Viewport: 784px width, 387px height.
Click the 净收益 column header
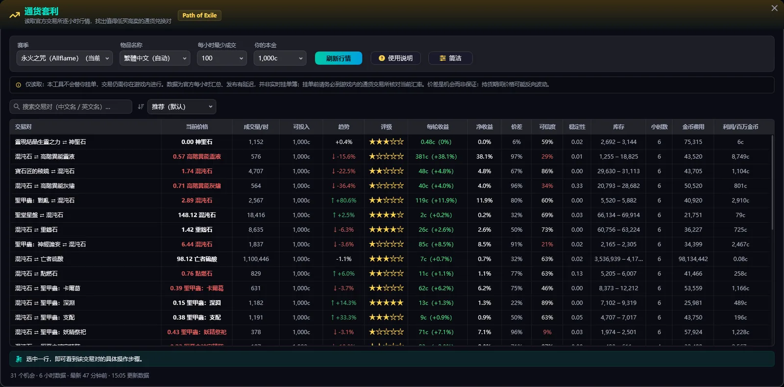tap(485, 127)
